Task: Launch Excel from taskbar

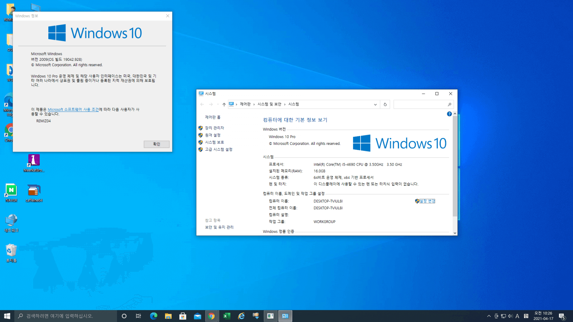Action: [x=227, y=316]
